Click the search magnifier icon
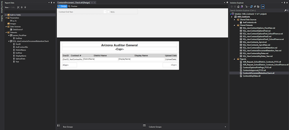289x130 pixels. pos(285,10)
